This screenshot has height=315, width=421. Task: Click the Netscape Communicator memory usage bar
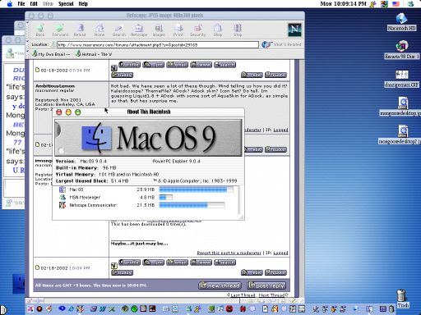coord(192,205)
